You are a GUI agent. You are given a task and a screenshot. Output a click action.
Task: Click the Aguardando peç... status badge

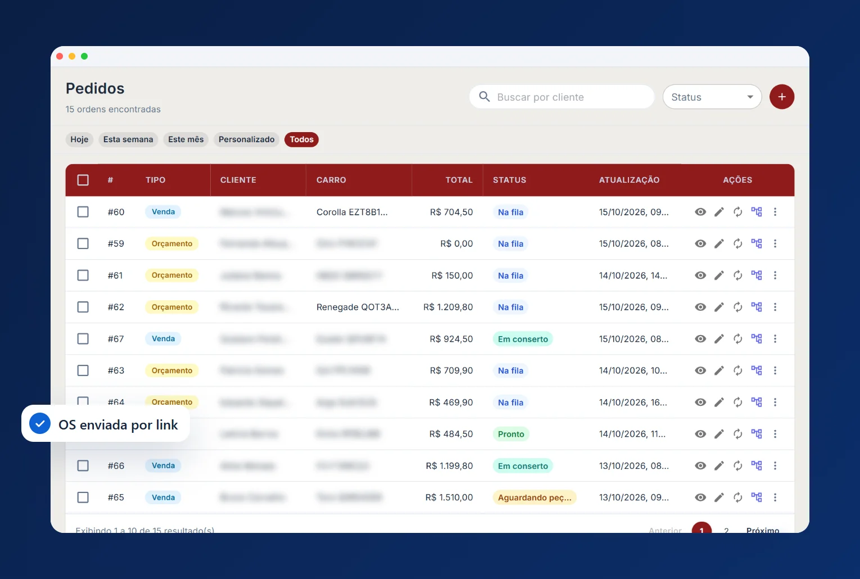click(535, 497)
